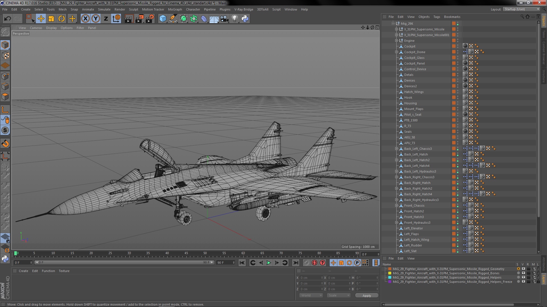Screen dimensions: 547x307
Task: Toggle solo on Geometry layer
Action: coord(518,269)
